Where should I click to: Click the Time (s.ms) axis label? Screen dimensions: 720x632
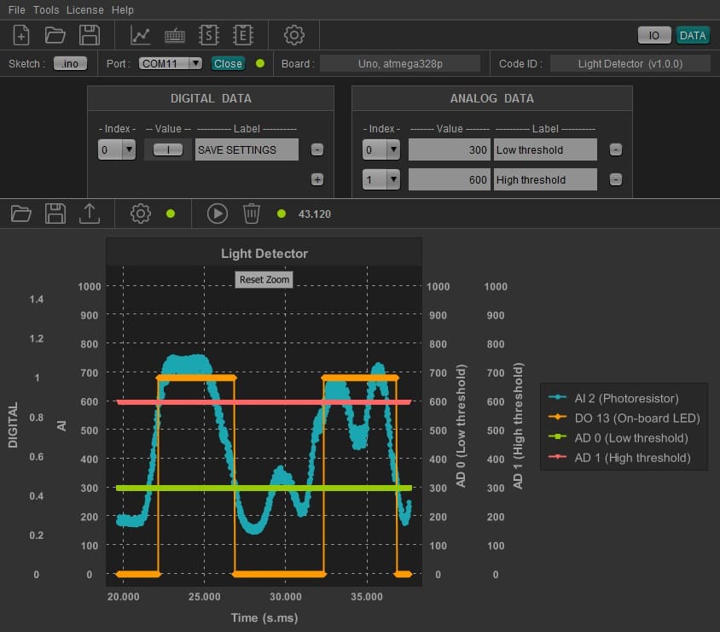pos(264,617)
